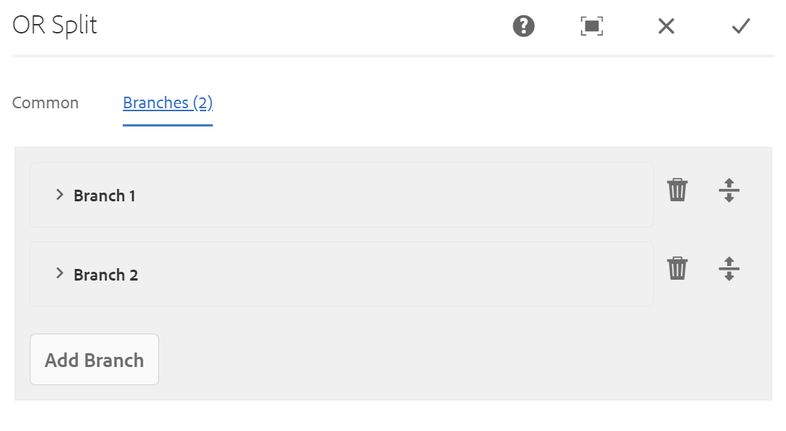
Task: Open help for the OR Split dialog
Action: click(523, 26)
